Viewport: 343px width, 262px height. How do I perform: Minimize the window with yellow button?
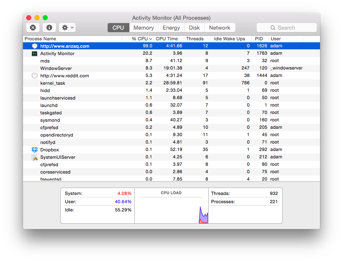coord(37,18)
